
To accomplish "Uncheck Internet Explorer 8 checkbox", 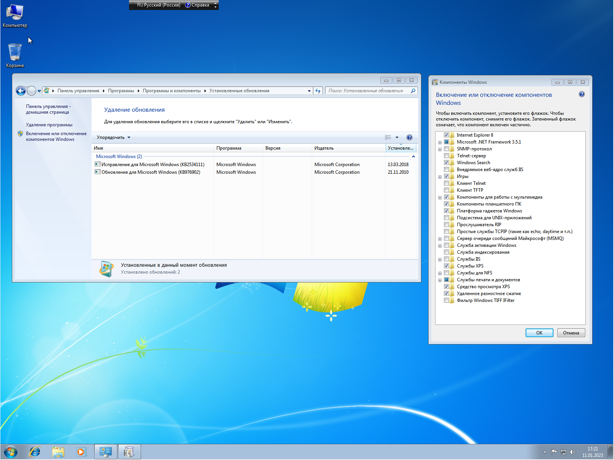I will [x=446, y=135].
